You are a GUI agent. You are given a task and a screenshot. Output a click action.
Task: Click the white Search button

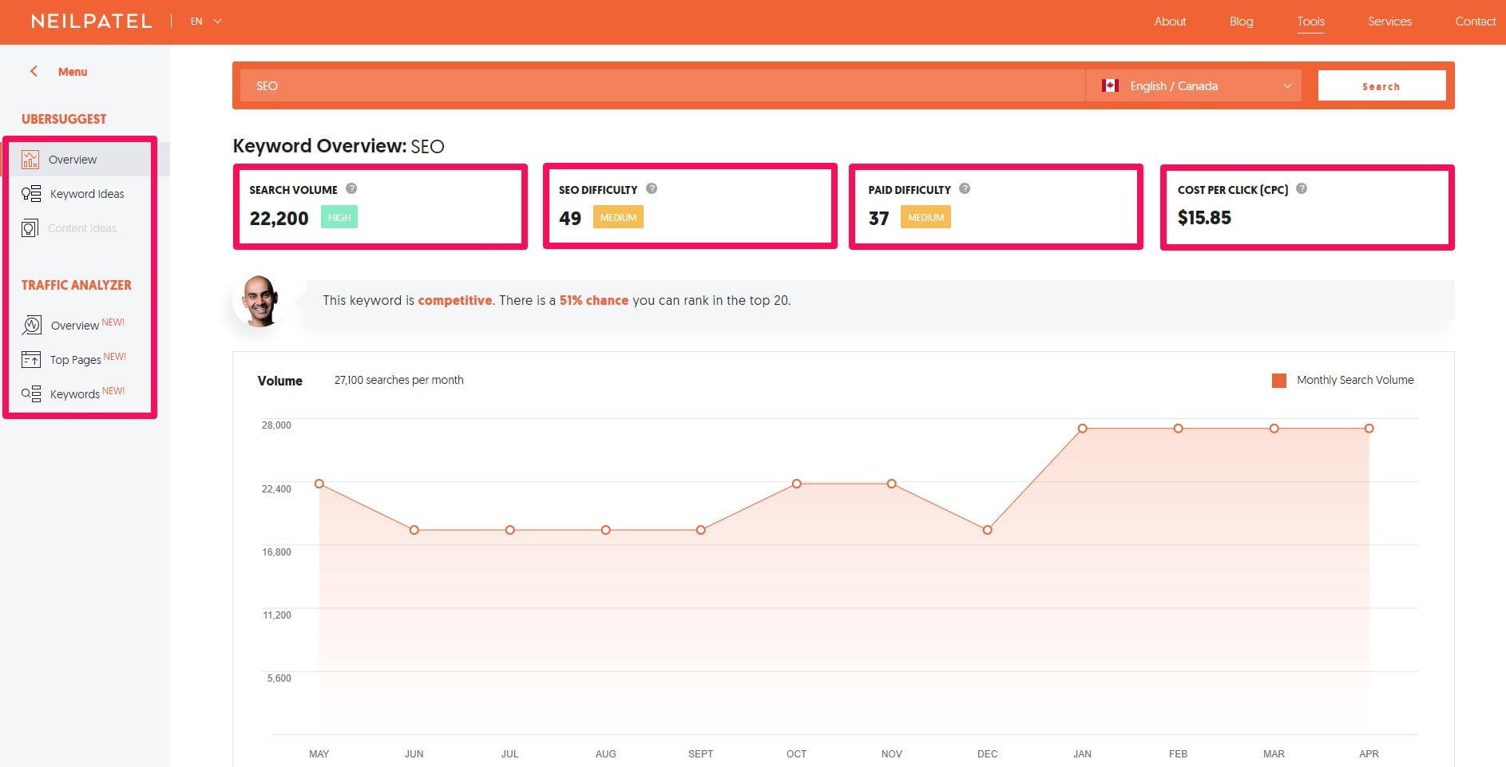1381,85
